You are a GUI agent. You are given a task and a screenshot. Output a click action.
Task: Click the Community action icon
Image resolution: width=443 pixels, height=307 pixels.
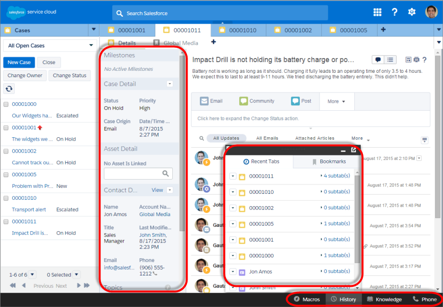pos(244,101)
